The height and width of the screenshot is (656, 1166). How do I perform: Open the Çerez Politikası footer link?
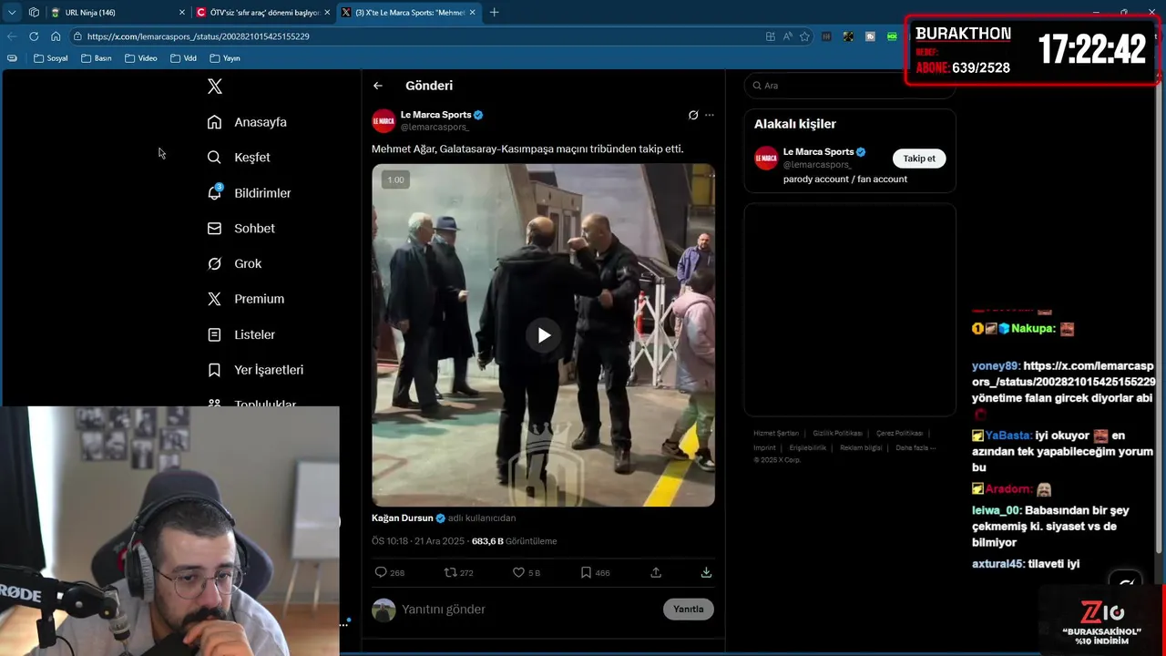899,434
